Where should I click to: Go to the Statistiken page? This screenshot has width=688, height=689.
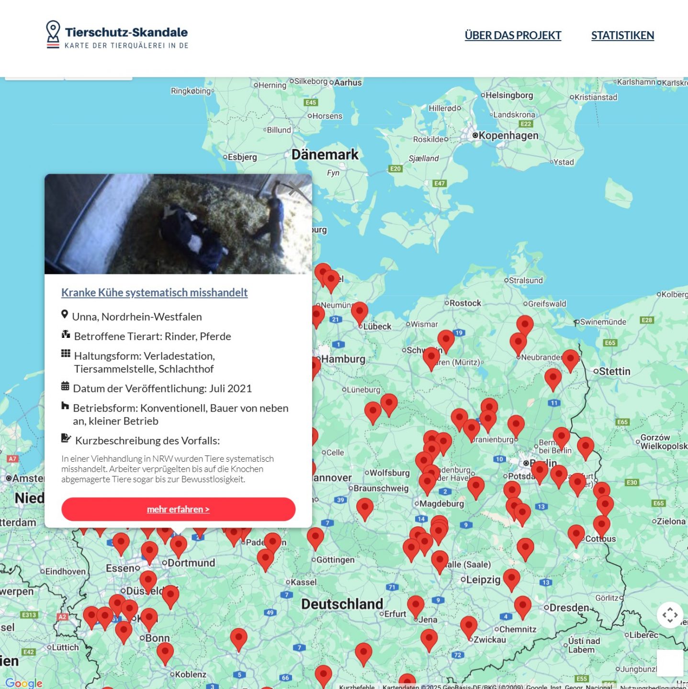622,35
